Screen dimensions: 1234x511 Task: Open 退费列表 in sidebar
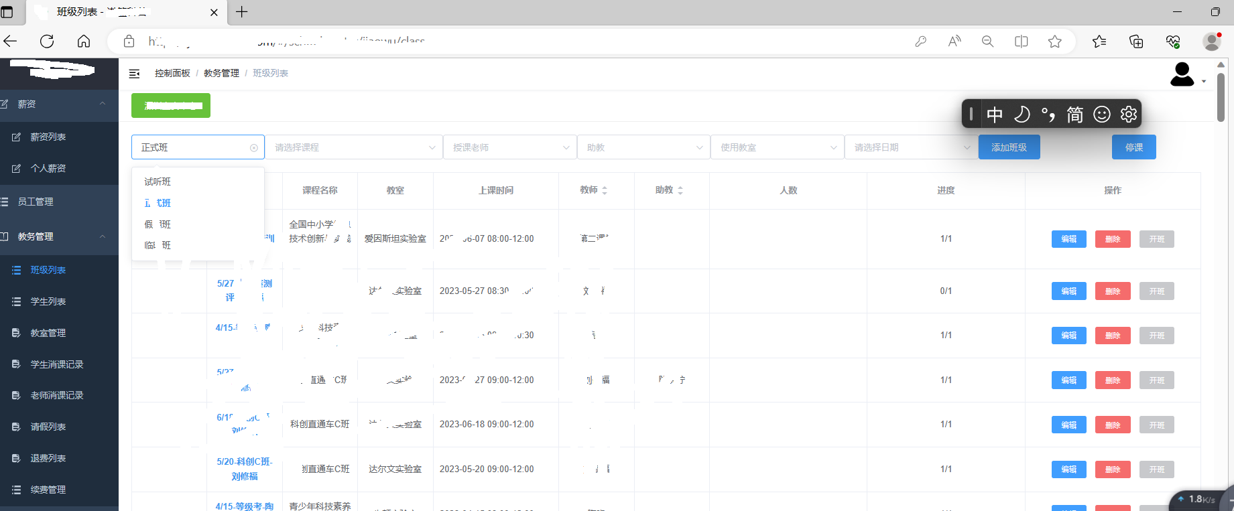point(59,458)
